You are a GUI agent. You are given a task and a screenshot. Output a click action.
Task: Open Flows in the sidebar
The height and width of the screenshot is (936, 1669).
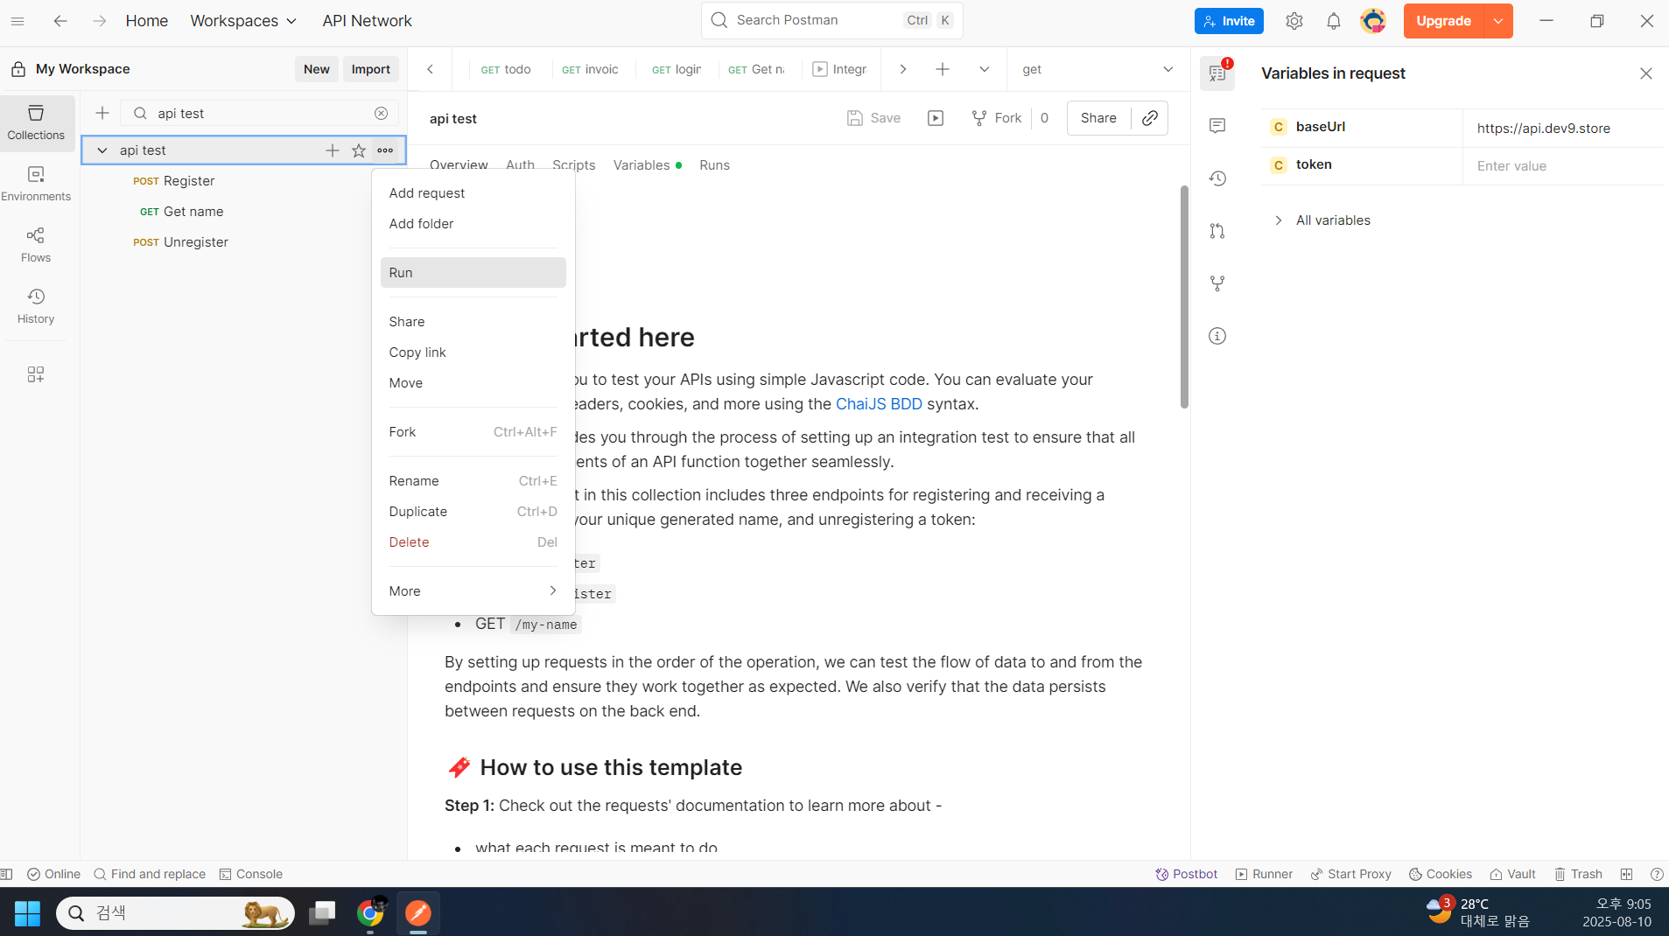[36, 246]
